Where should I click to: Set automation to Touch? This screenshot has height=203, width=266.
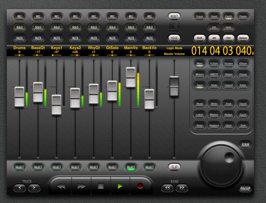[x=243, y=104]
